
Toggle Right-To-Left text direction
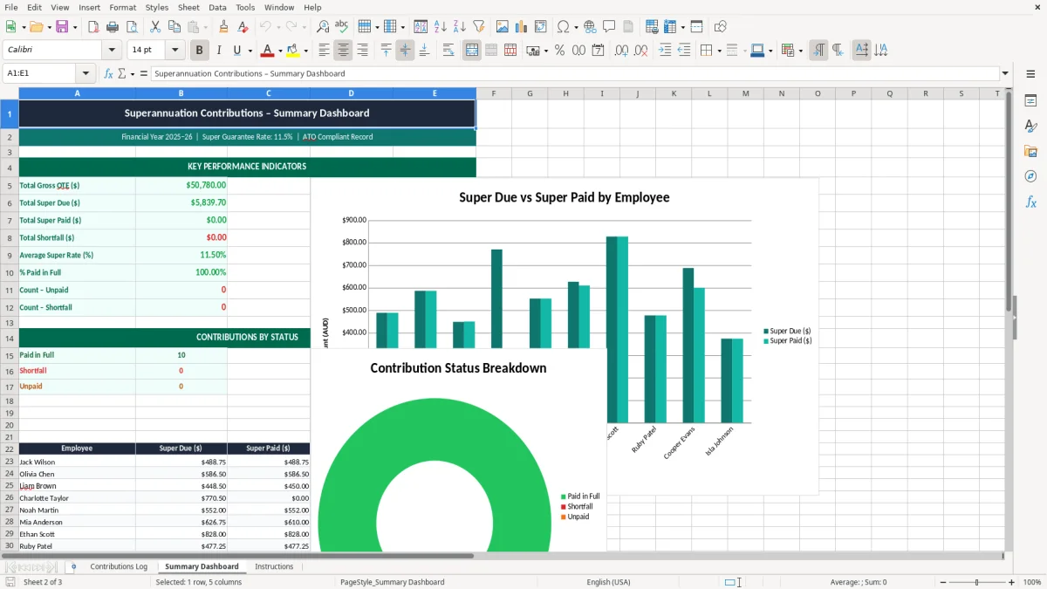[x=838, y=51]
